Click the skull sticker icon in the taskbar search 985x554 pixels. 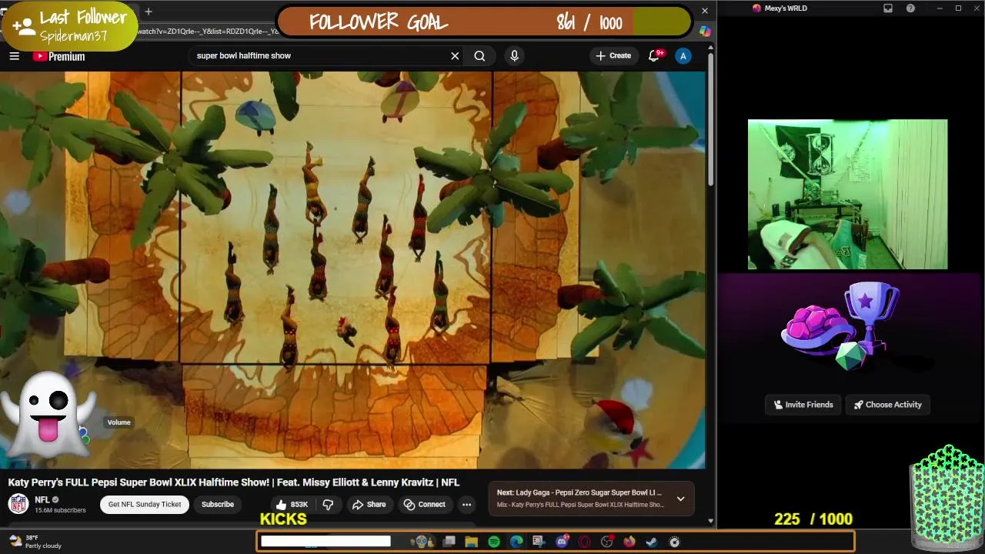point(422,542)
